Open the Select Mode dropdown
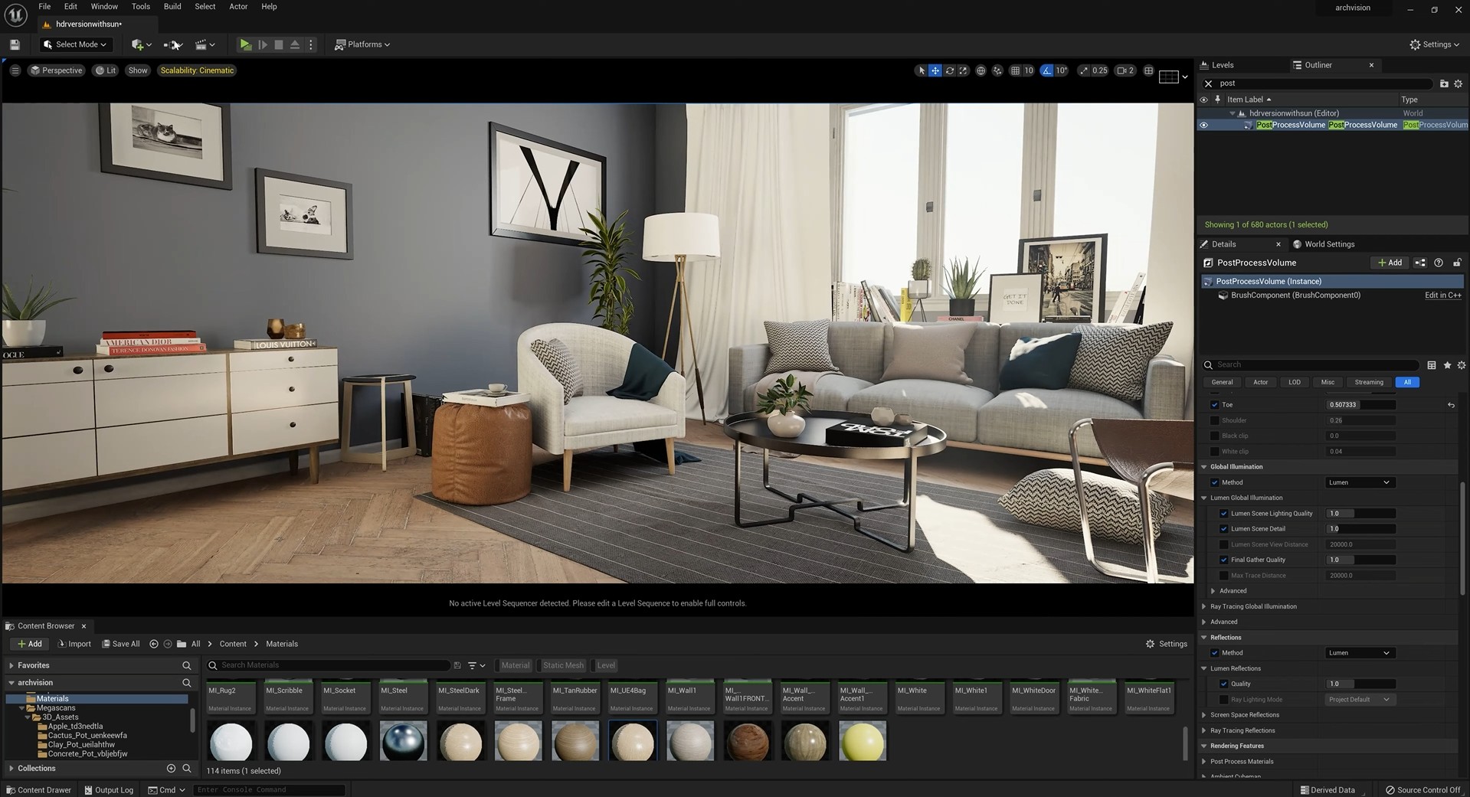 tap(74, 44)
